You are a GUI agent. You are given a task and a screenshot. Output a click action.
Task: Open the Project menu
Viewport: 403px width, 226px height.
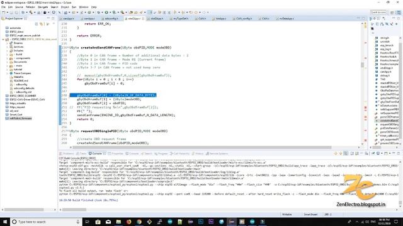pos(65,7)
